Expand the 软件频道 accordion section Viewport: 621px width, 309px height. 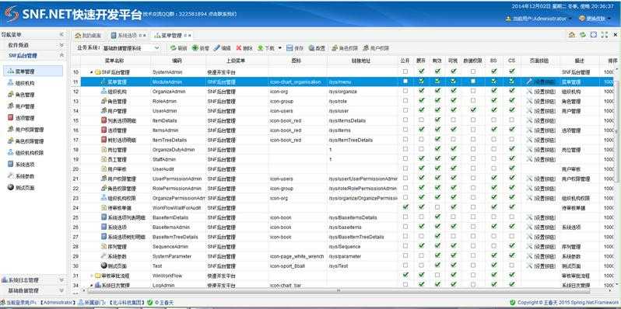61,46
